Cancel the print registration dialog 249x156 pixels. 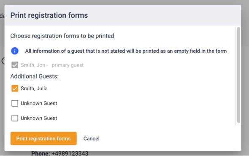click(92, 139)
